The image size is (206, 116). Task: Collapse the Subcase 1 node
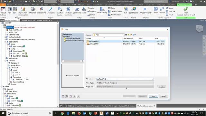click(7, 68)
